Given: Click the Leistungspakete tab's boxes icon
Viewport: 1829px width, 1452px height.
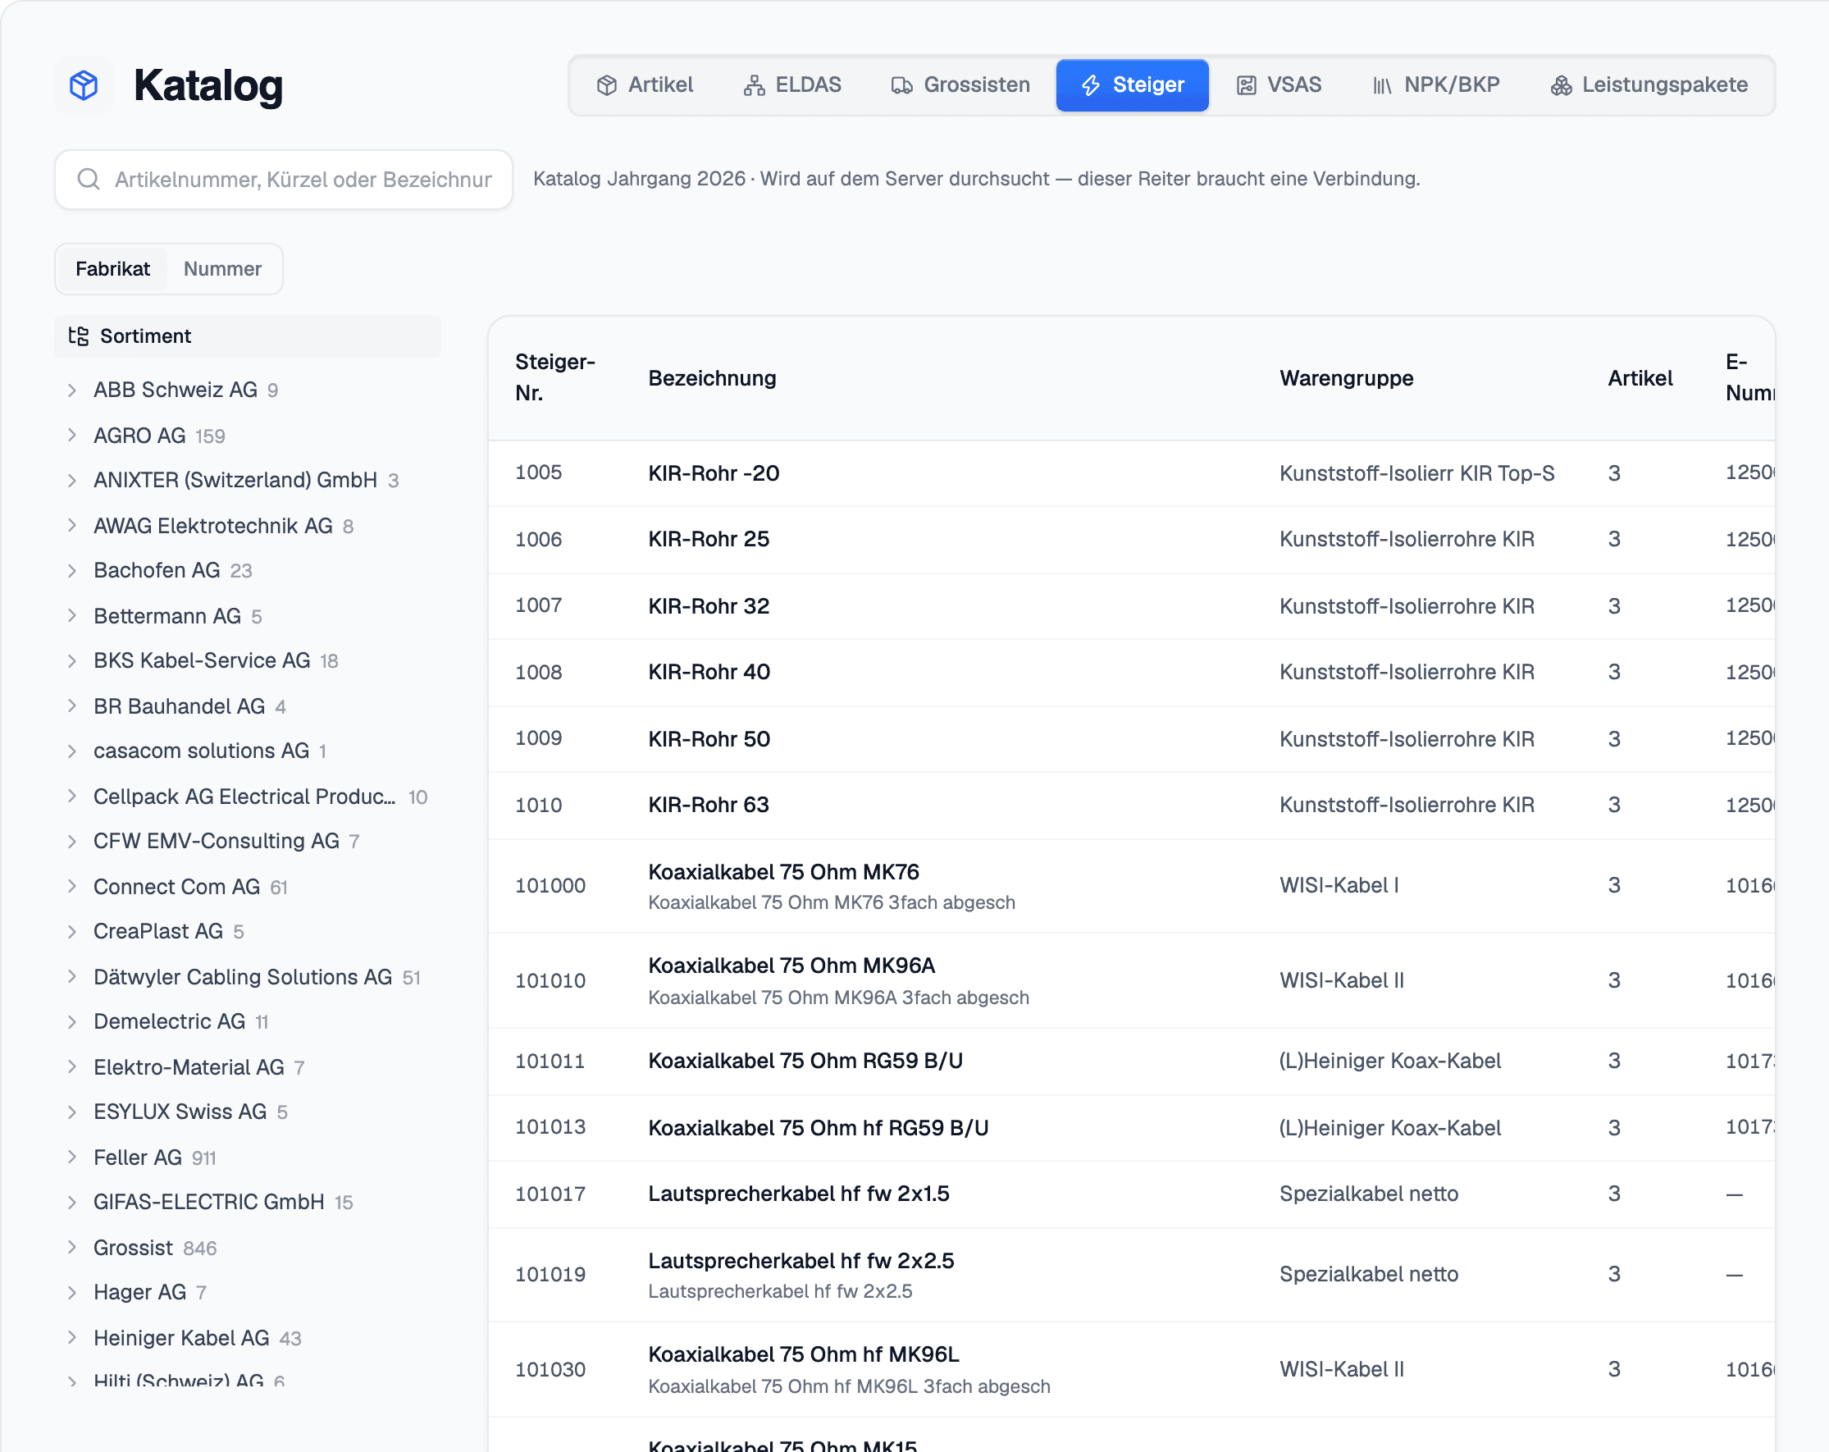Looking at the screenshot, I should 1561,85.
